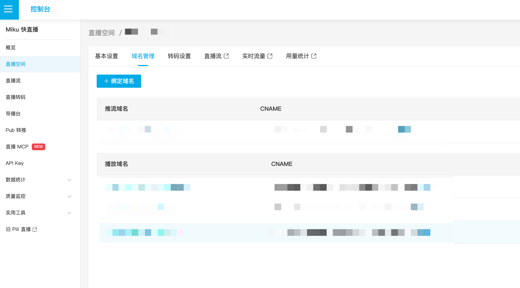The width and height of the screenshot is (520, 288).
Task: Open 直播转码 in the sidebar
Action: (x=16, y=97)
